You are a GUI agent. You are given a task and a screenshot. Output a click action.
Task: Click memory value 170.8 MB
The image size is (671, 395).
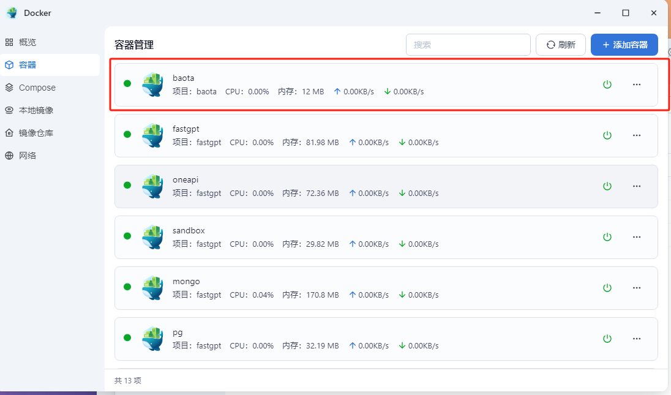pos(322,295)
